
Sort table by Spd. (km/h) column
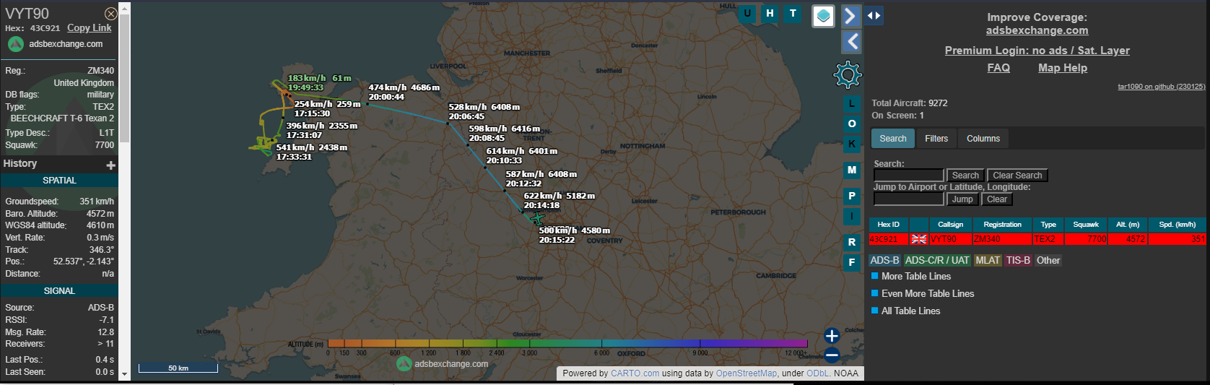pos(1178,225)
